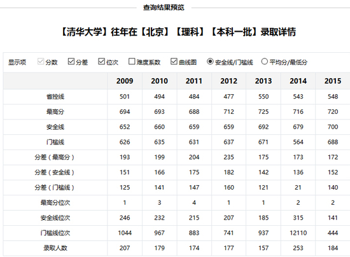Toggle the 分数 checkbox

pyautogui.click(x=41, y=61)
